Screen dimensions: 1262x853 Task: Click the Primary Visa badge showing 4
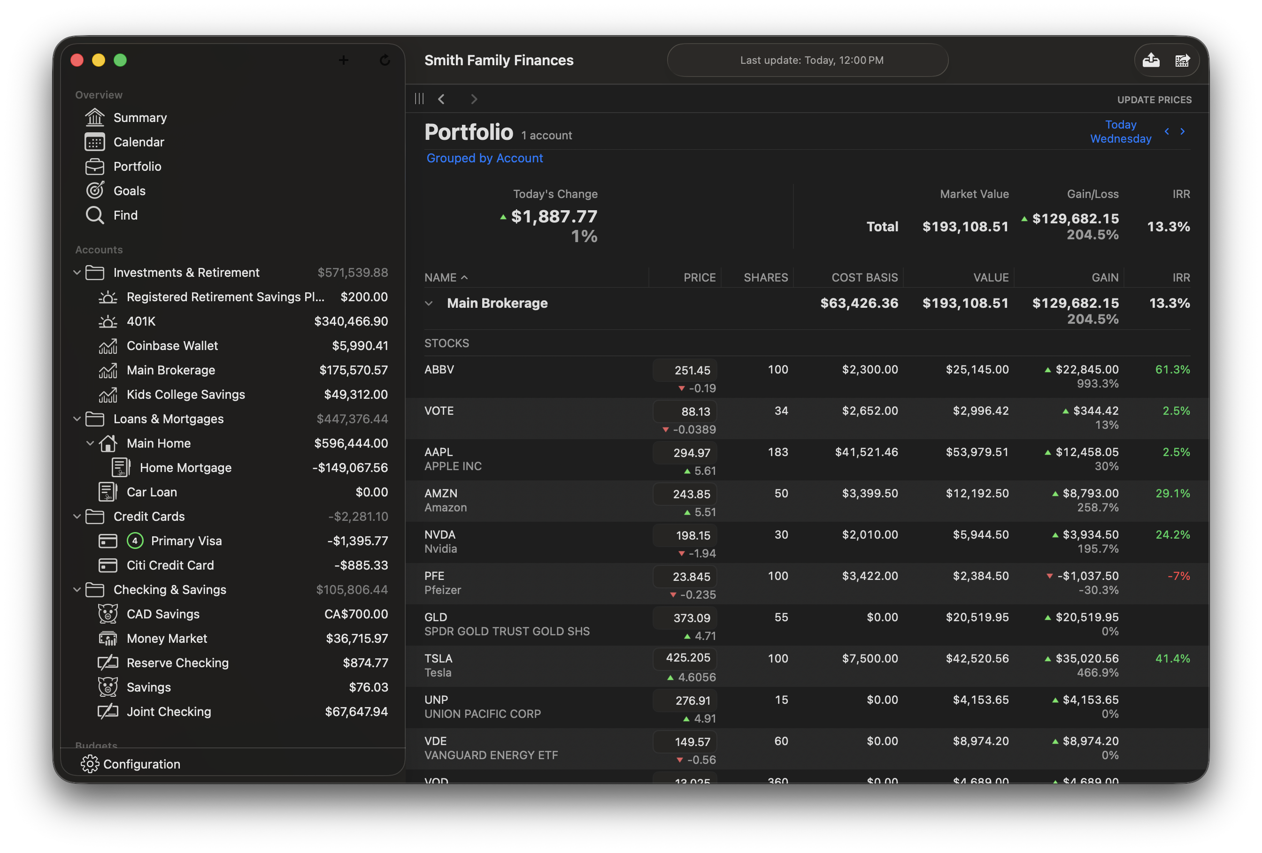(x=135, y=541)
